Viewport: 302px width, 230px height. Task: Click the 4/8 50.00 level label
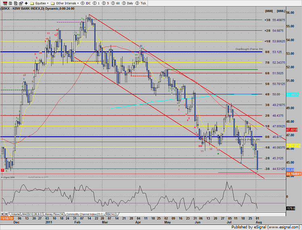(x=273, y=94)
